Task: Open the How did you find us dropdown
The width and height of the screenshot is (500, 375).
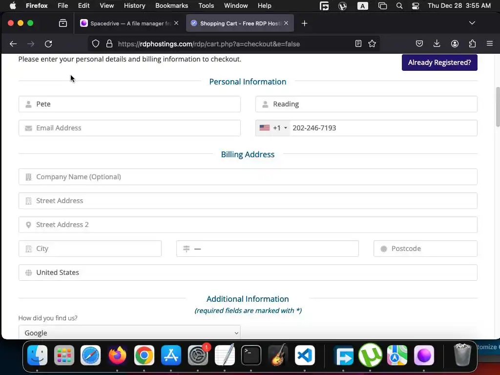Action: (129, 333)
